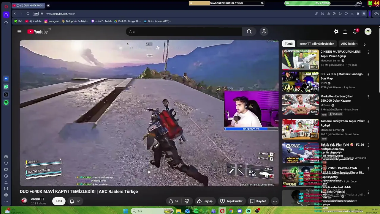Open ÇİN'DEN MUTFAK ÜRÜNLERİ video thumbnail
The image size is (380, 214).
300,59
